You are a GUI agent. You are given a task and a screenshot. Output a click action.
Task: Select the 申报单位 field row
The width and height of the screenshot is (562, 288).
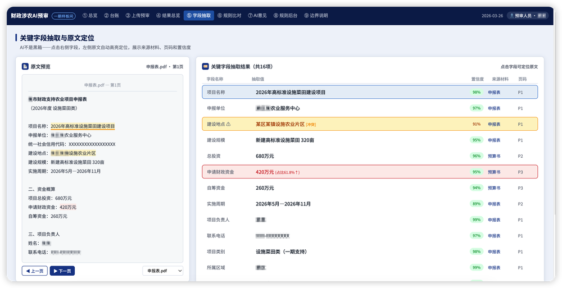tap(370, 108)
